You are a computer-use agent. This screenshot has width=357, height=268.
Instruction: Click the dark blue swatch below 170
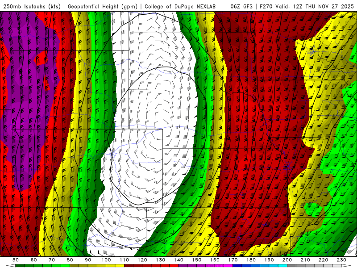tap(237, 266)
